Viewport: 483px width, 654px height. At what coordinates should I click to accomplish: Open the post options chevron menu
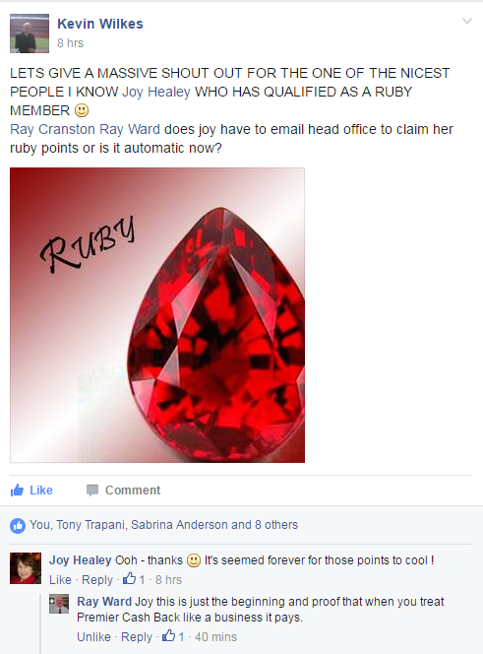(x=467, y=21)
